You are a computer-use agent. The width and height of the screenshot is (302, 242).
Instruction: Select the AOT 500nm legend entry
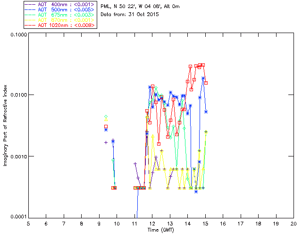tap(60, 9)
